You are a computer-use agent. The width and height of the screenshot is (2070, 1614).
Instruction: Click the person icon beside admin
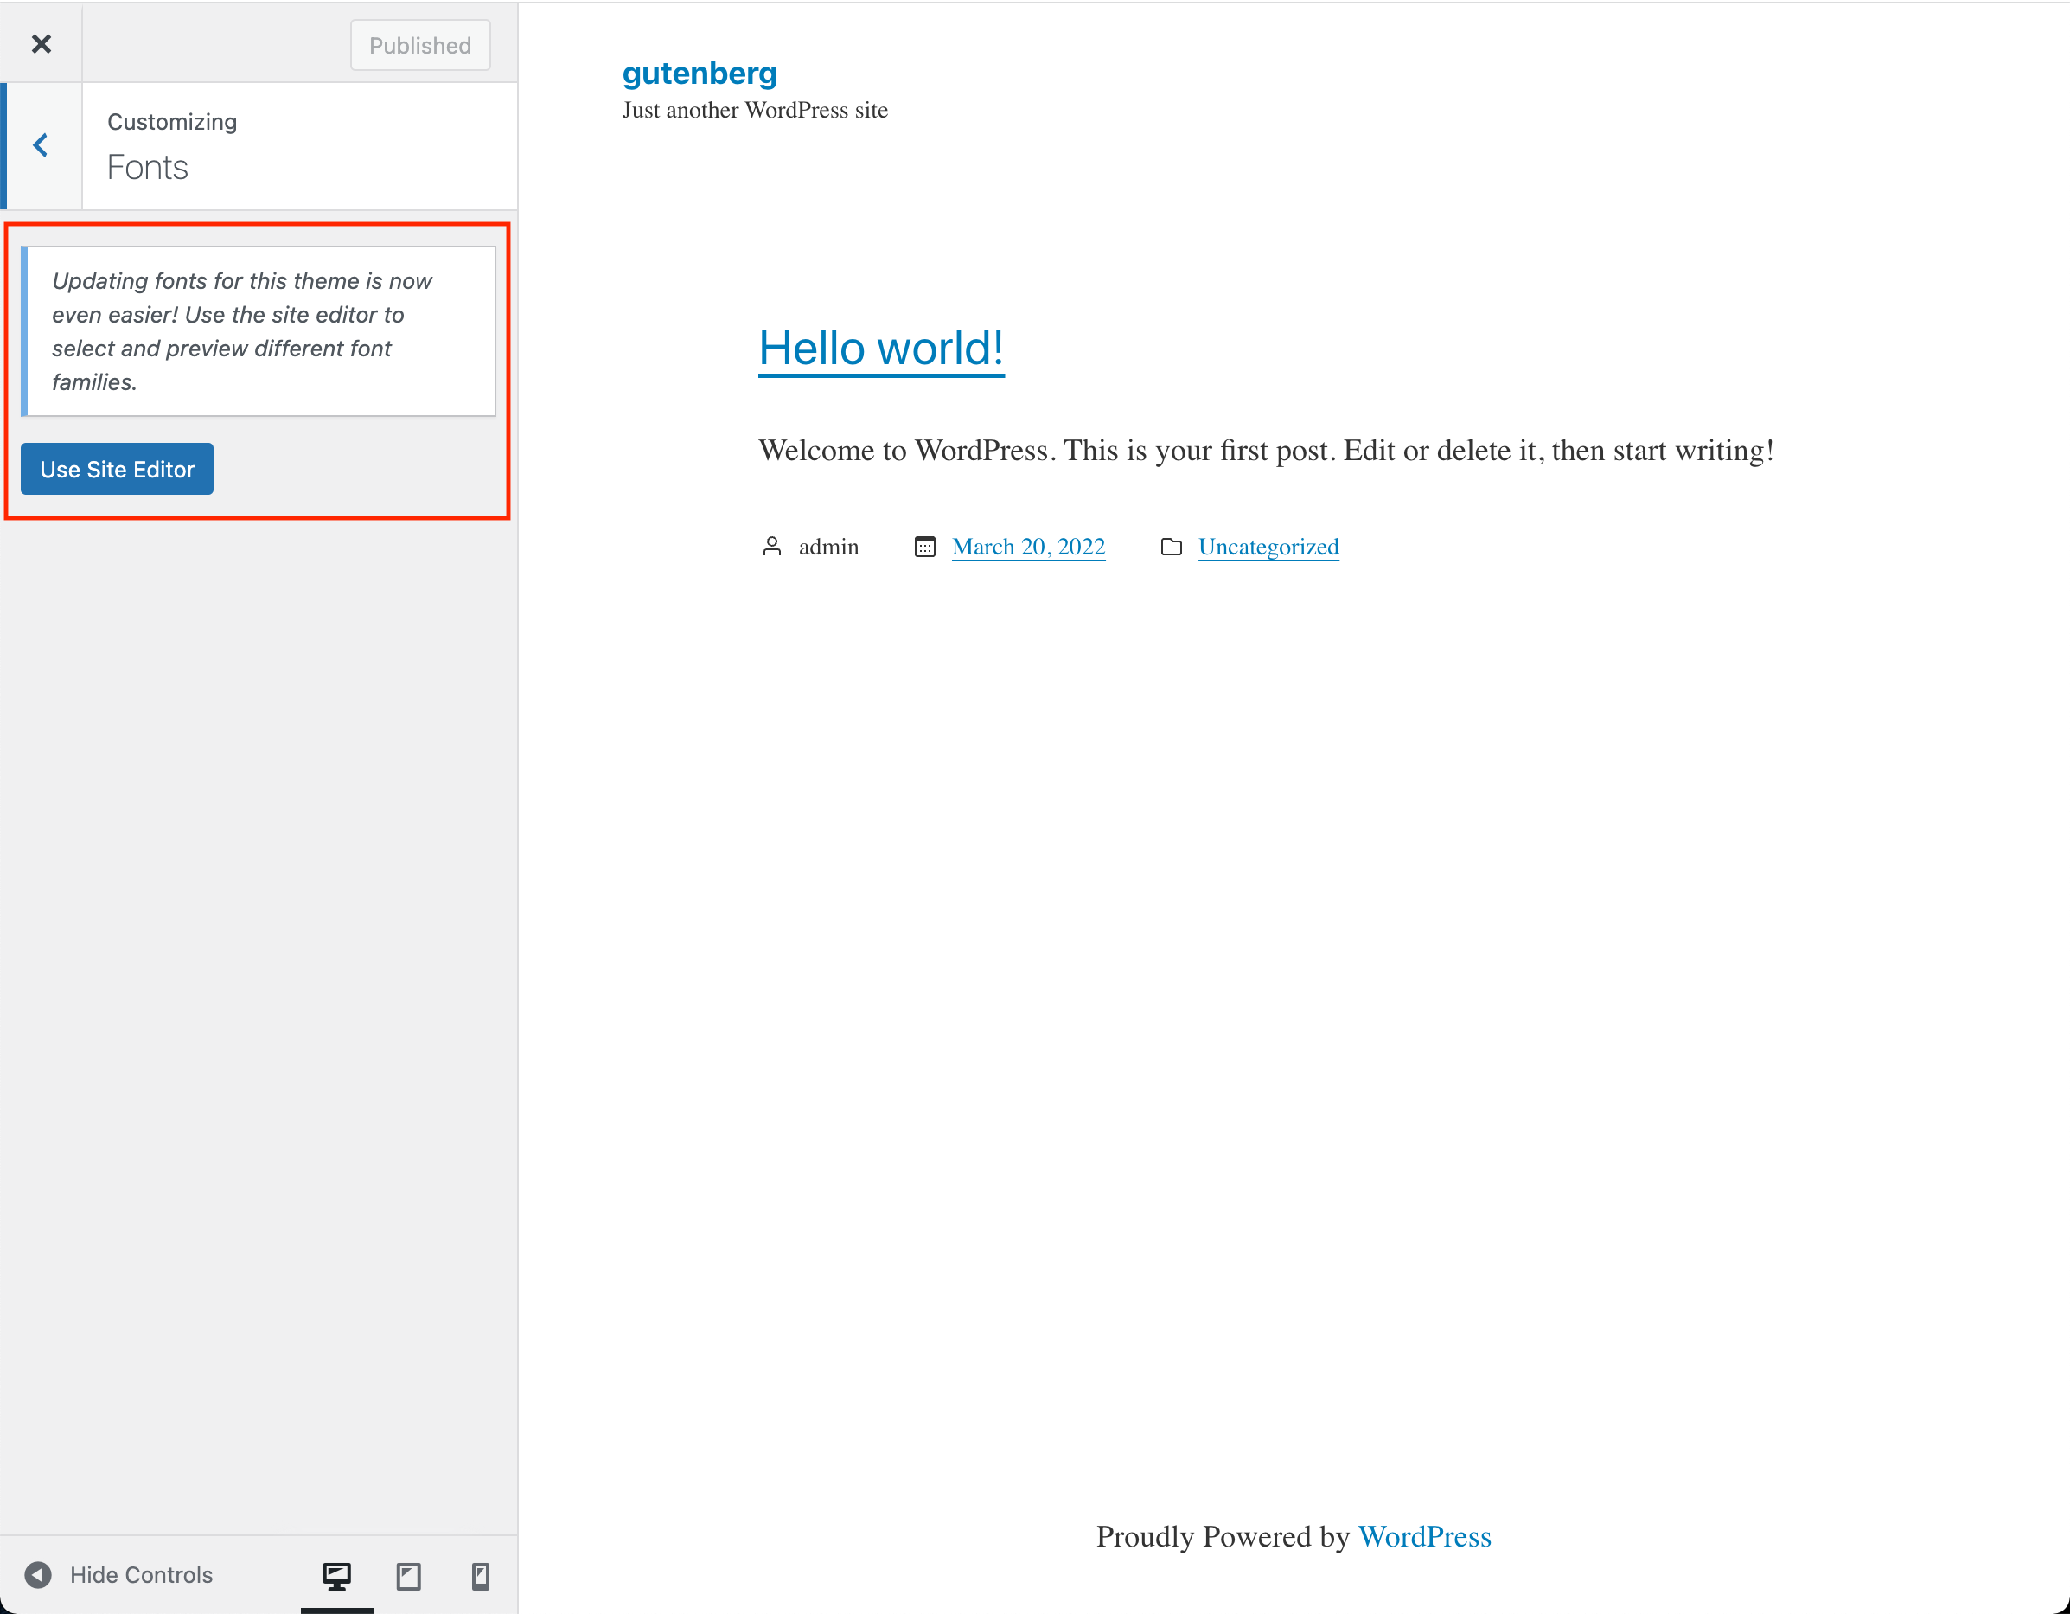click(771, 548)
